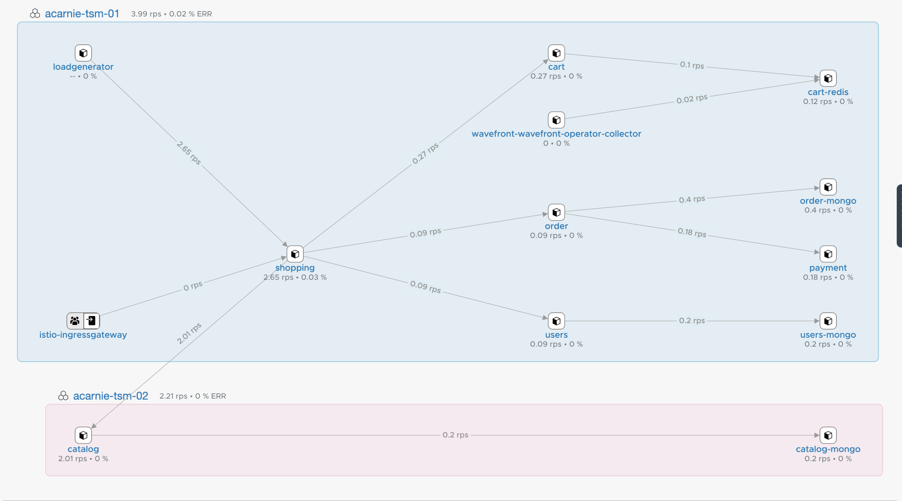Open the acarnie-tsm-01 cluster link
The height and width of the screenshot is (501, 902).
[x=82, y=13]
